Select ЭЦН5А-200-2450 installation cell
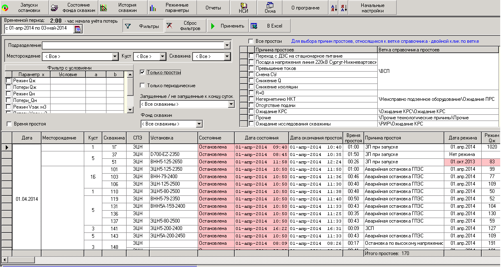 (173, 236)
